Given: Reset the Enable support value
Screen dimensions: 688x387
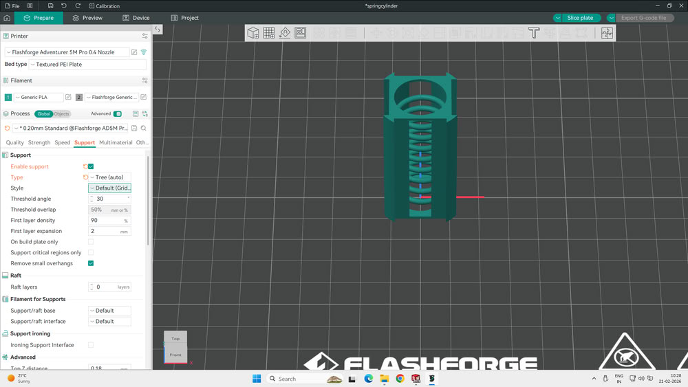Looking at the screenshot, I should (85, 166).
